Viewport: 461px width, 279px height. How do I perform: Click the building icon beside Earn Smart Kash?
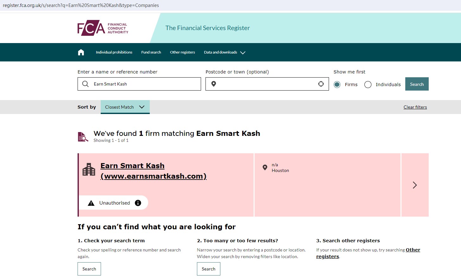tap(89, 169)
